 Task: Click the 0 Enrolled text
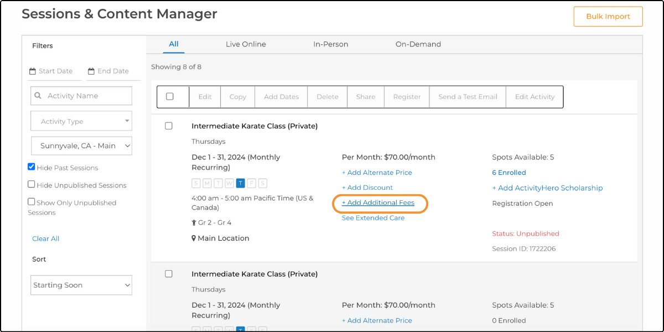(x=509, y=320)
